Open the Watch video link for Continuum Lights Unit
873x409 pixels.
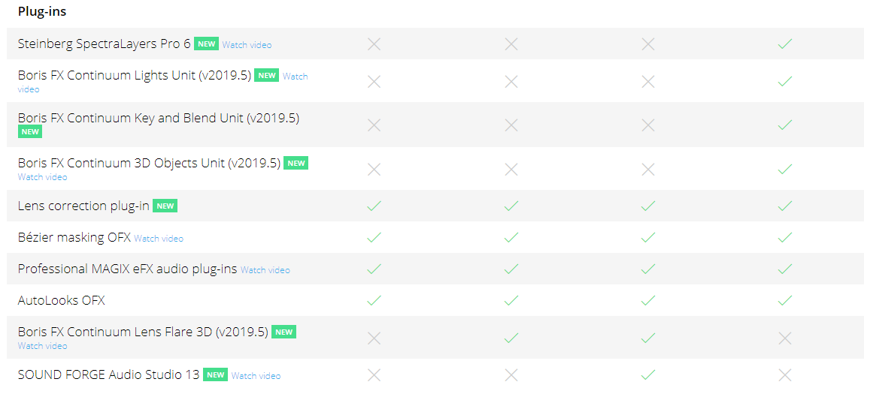295,77
